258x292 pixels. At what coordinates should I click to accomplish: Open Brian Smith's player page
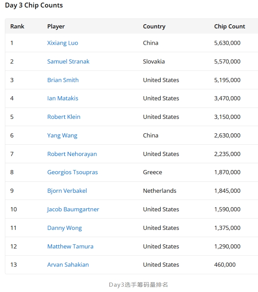click(63, 80)
